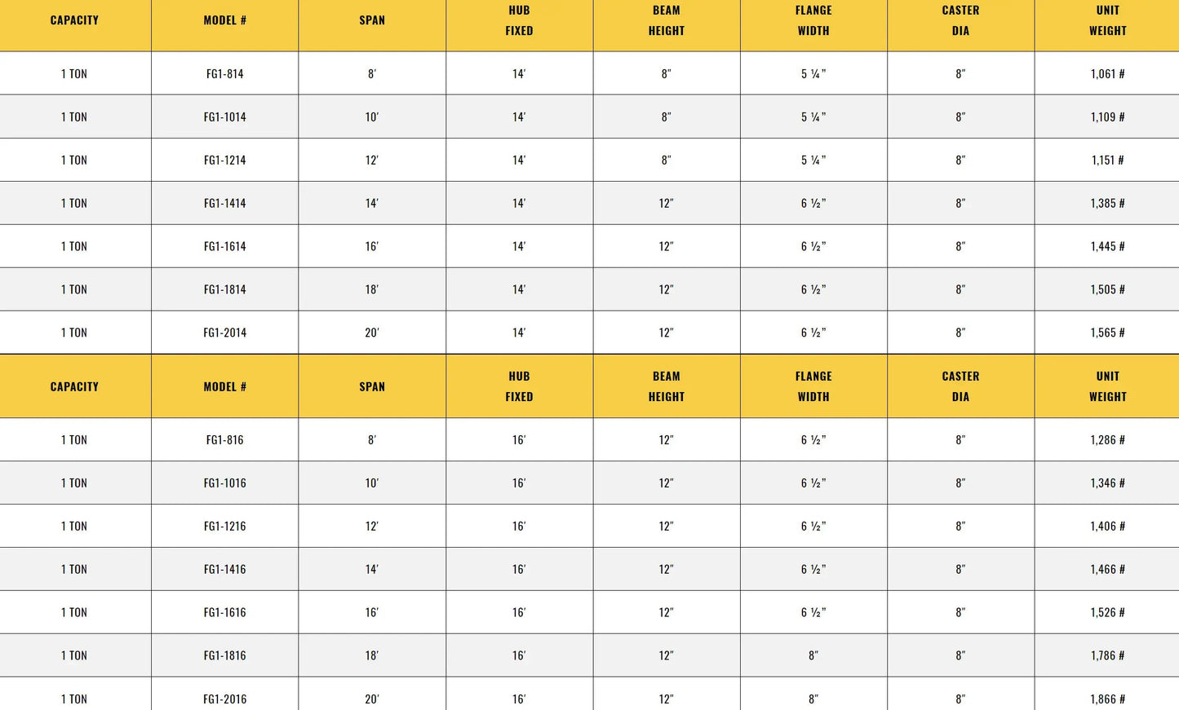Click the FG1-1214 model entry
This screenshot has width=1179, height=710.
[x=224, y=161]
